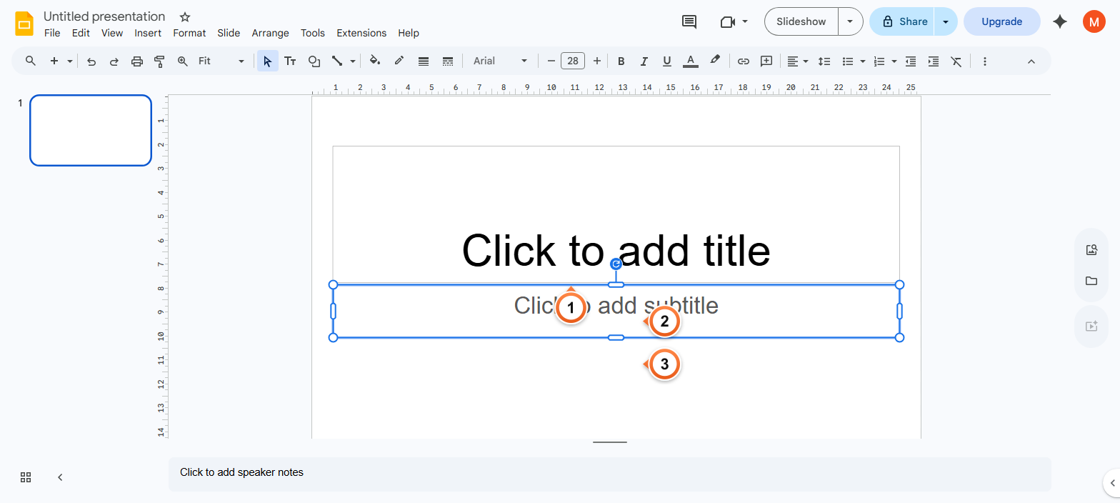This screenshot has height=503, width=1120.
Task: Toggle italic formatting
Action: tap(644, 61)
